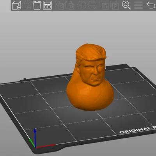Viewport: 156px width, 156px height.
Task: Click the dimmed Copy icon
Action: point(59,5)
